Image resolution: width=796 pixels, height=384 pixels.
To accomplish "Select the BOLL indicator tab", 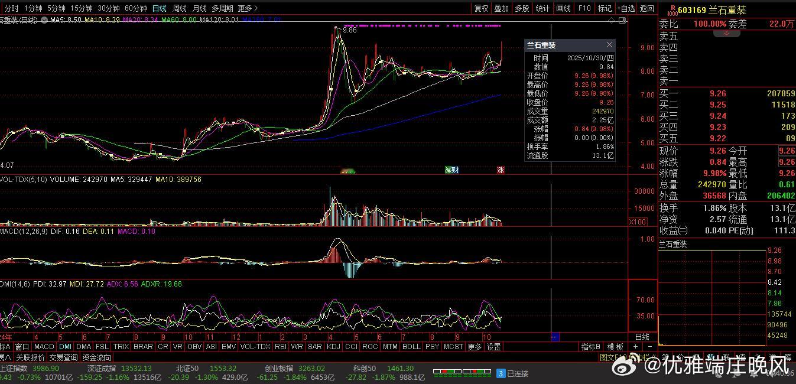I will click(411, 347).
